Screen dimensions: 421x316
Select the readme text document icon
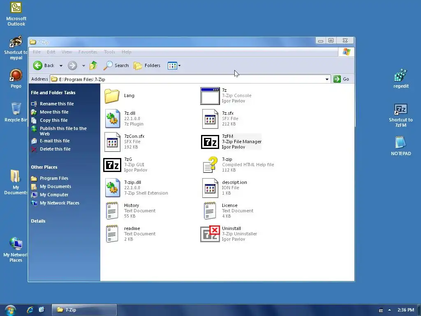[112, 234]
